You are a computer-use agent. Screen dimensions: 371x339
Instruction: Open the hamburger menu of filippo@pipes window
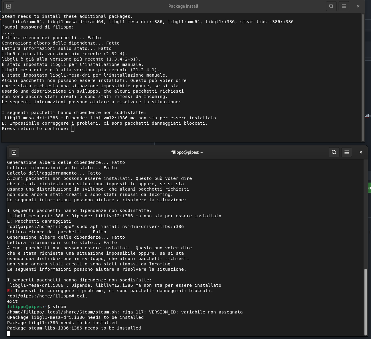pyautogui.click(x=347, y=152)
